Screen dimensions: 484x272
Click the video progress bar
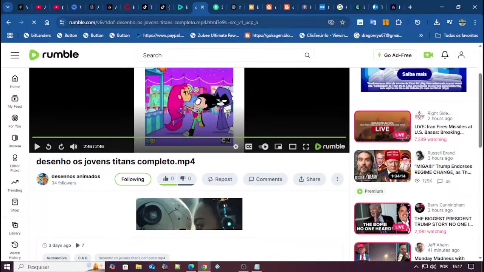(x=189, y=138)
